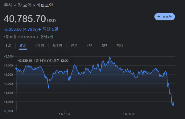Show the 6개월 chart range

(57, 46)
